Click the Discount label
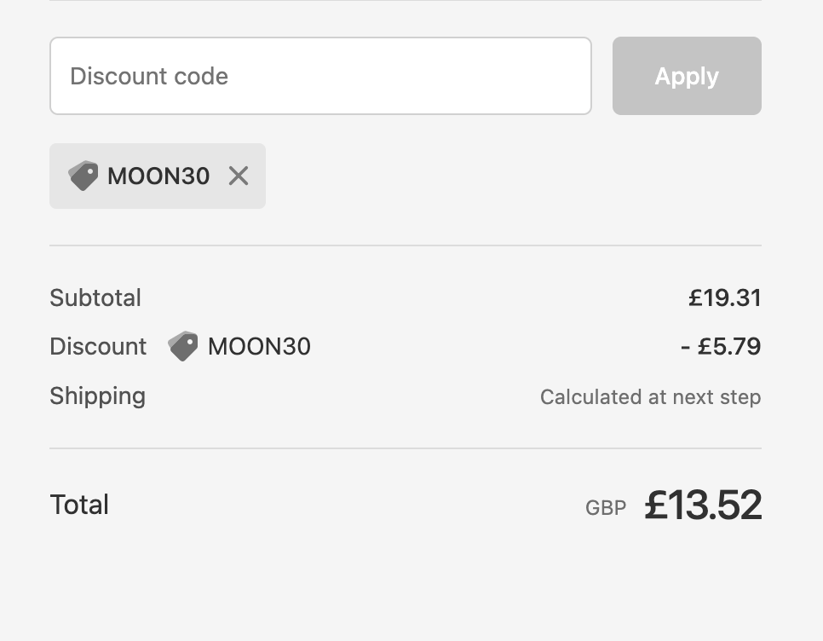 click(98, 346)
